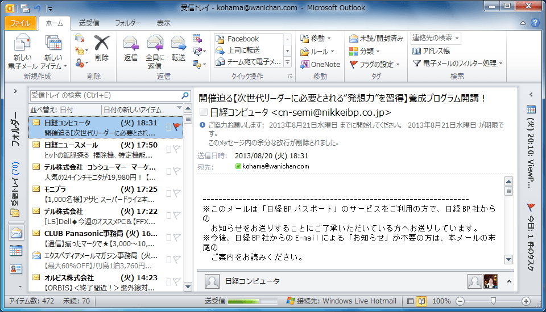Viewport: 546px width, 312px height.
Task: Click the zoom out minus button
Action: tap(460, 301)
